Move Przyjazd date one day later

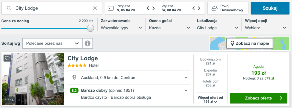coord(154,8)
